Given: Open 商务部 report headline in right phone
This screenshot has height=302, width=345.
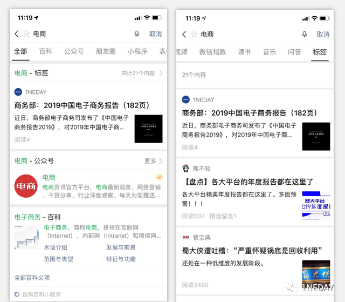Looking at the screenshot, I should click(x=249, y=113).
